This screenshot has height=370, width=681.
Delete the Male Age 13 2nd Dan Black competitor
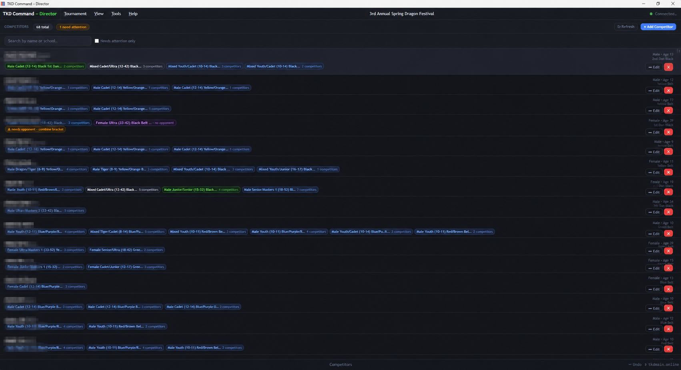point(668,67)
